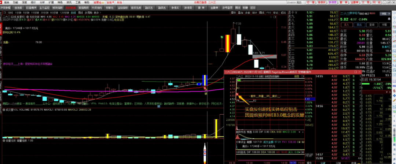Viewport: 396px width, 164px height.
Task: Click the F10 company info button
Action: tap(269, 13)
